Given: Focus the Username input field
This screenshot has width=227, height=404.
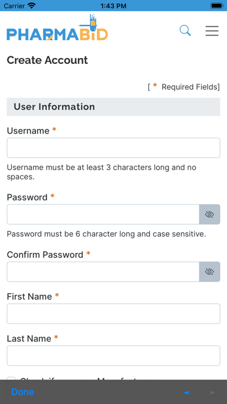Looking at the screenshot, I should pyautogui.click(x=113, y=148).
